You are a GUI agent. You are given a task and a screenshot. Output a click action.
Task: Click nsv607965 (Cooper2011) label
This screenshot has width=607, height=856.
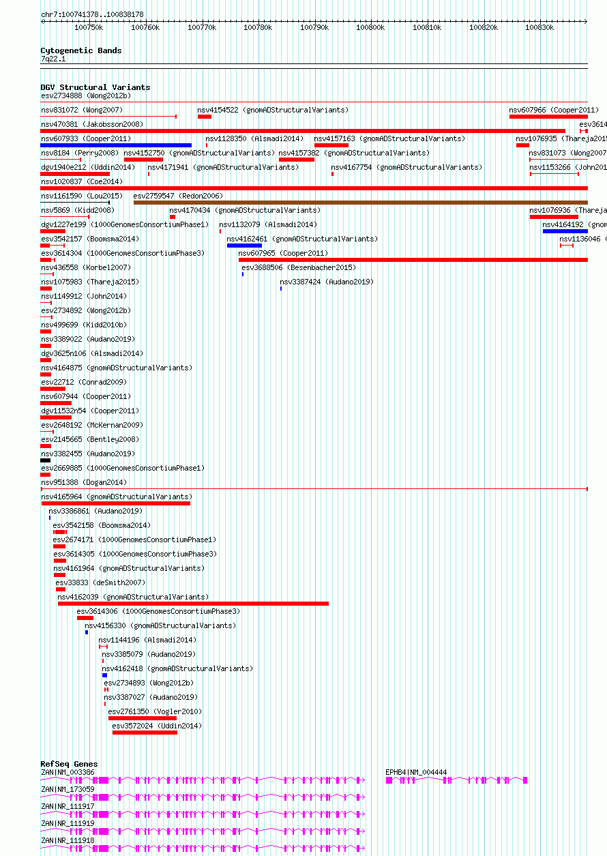point(283,254)
